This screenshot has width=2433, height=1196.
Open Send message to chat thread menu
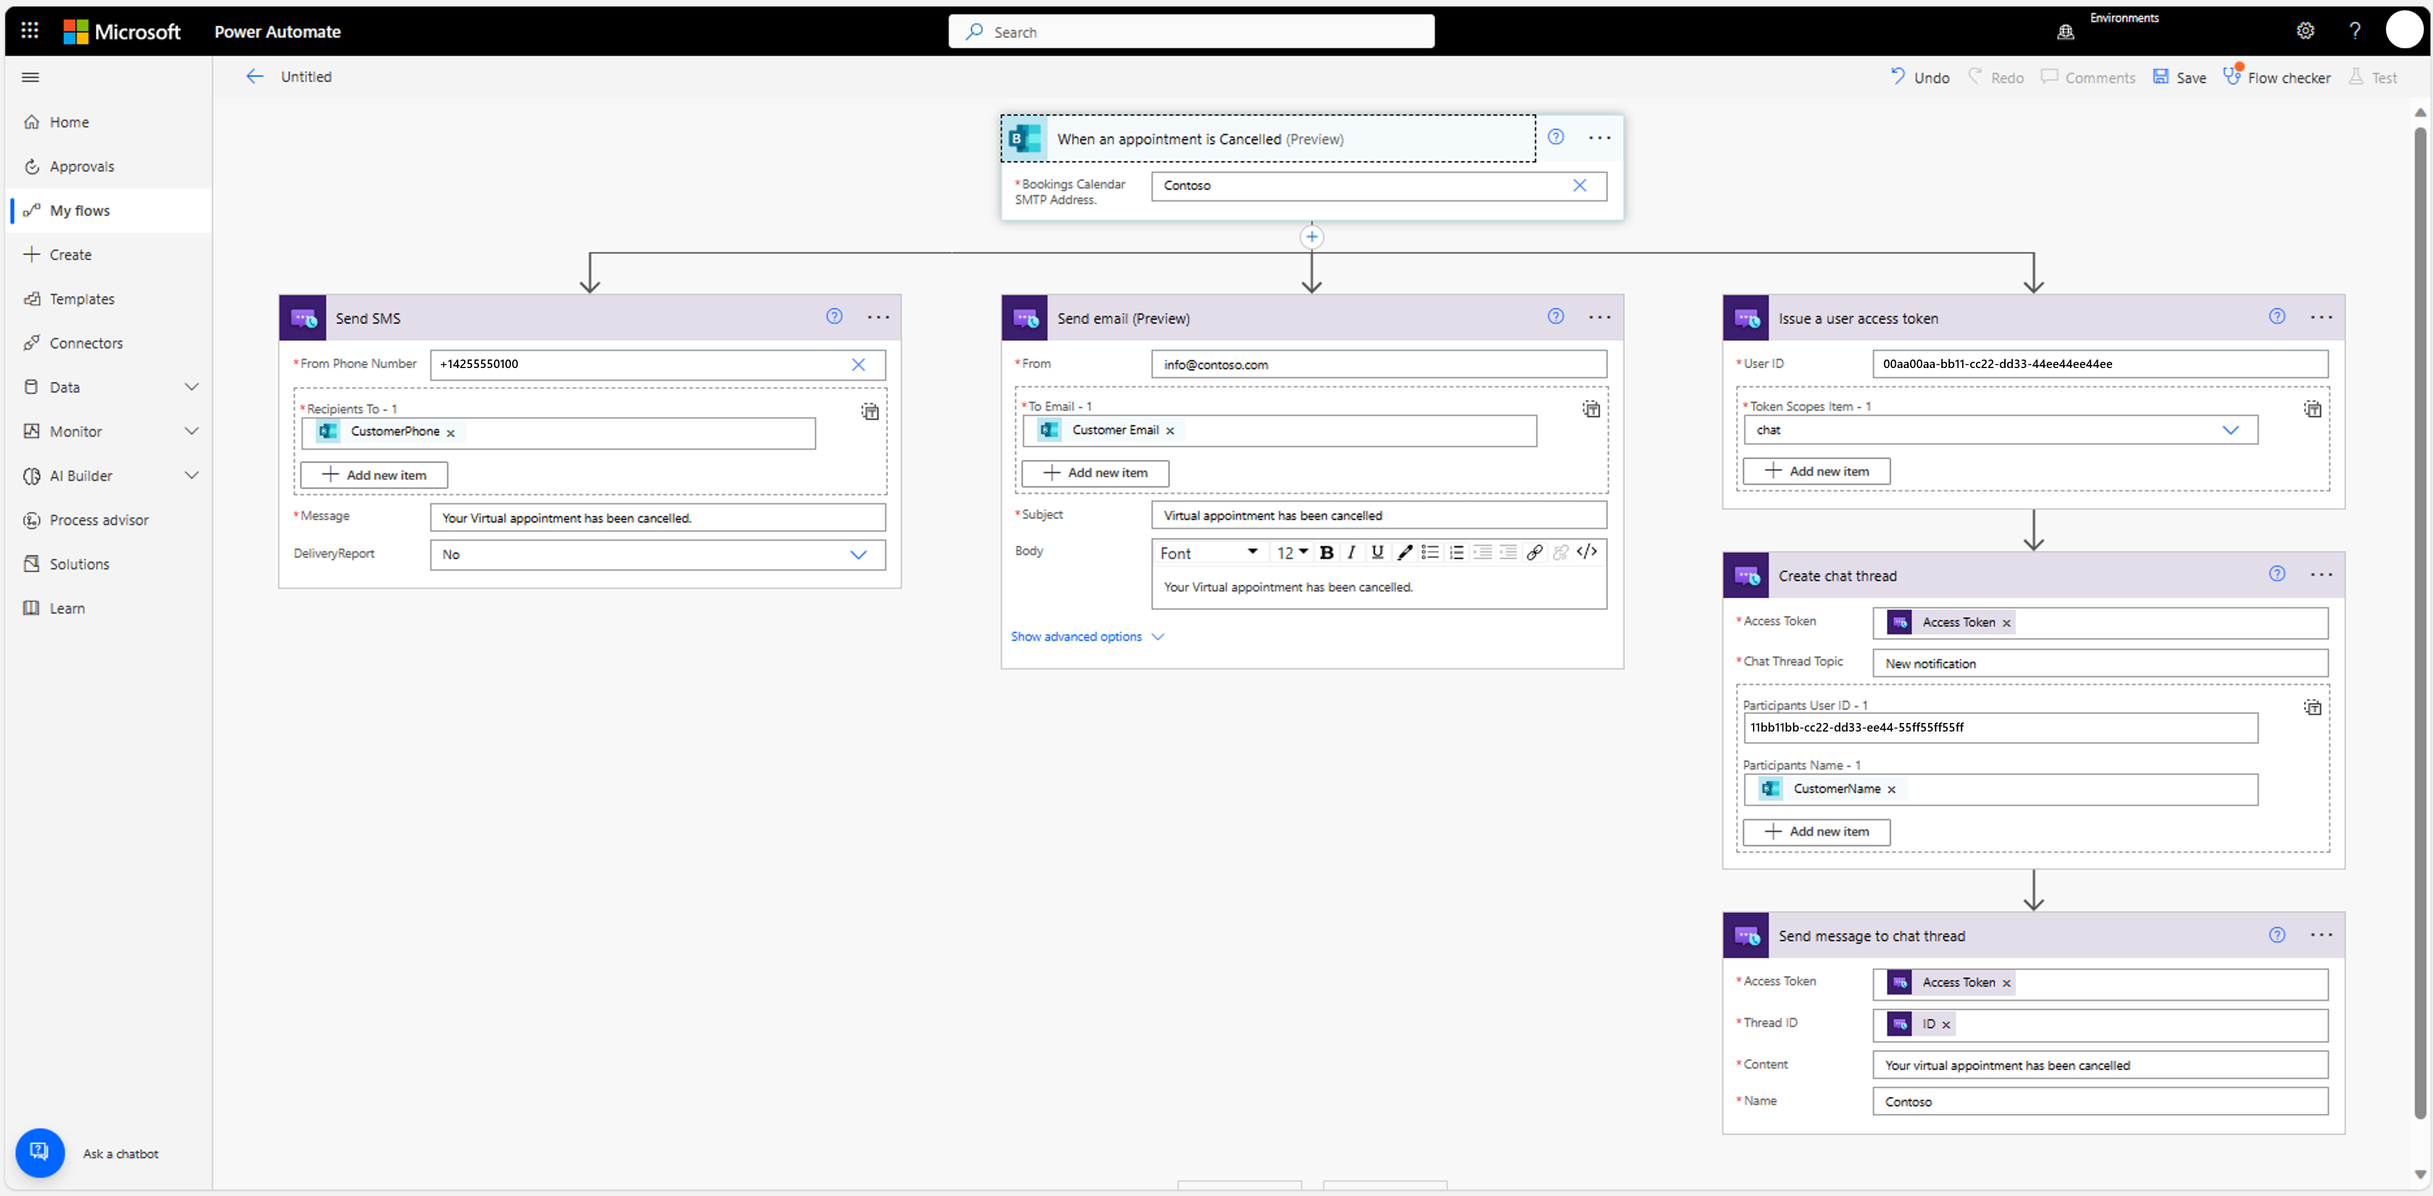tap(2321, 935)
